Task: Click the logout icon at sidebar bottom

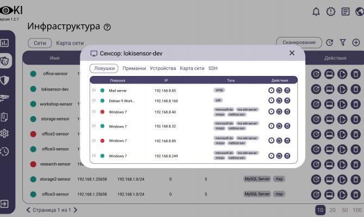Action: point(4,204)
